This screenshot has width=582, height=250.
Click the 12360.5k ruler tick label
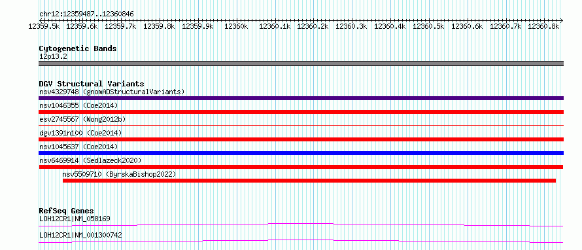[428, 26]
